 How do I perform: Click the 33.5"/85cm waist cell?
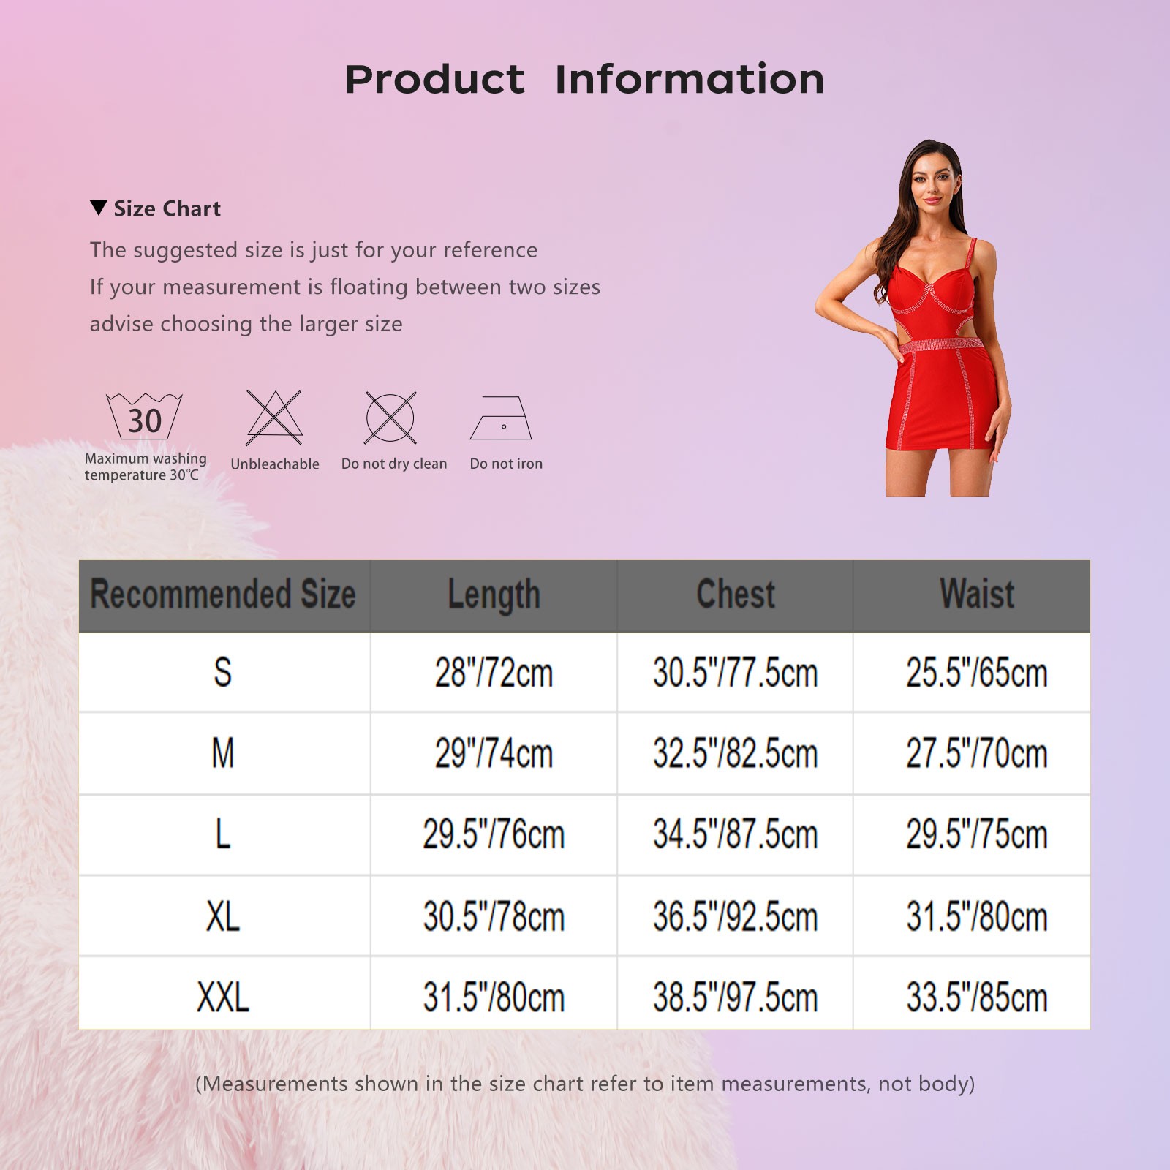[x=972, y=994]
